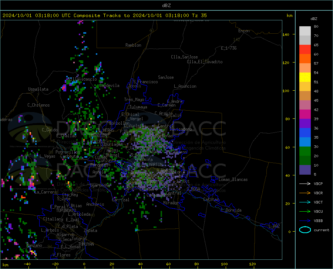
Task: Click the 'Lomas_Blancas' label on map
Action: (233, 179)
